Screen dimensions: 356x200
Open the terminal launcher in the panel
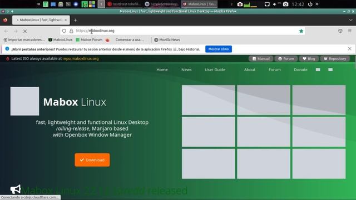[68, 4]
